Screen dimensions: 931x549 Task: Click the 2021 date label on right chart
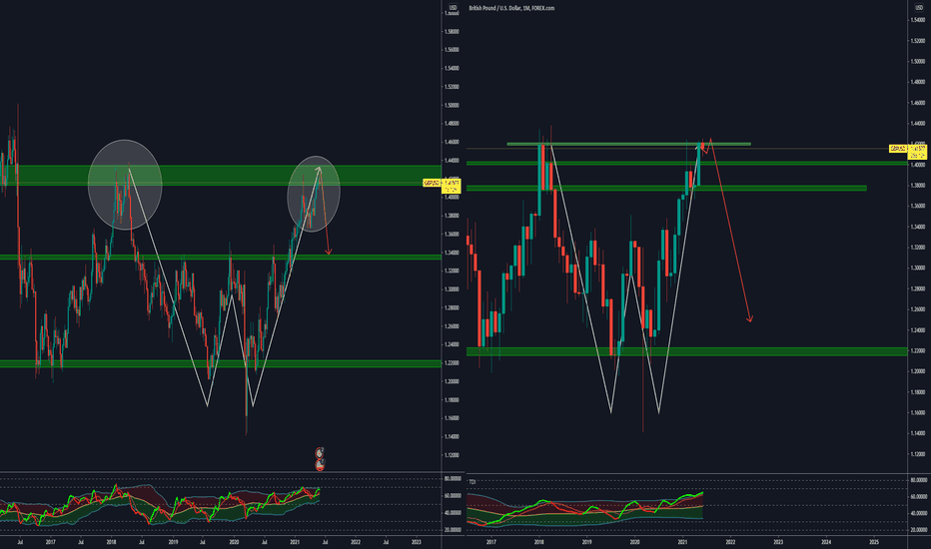click(682, 542)
